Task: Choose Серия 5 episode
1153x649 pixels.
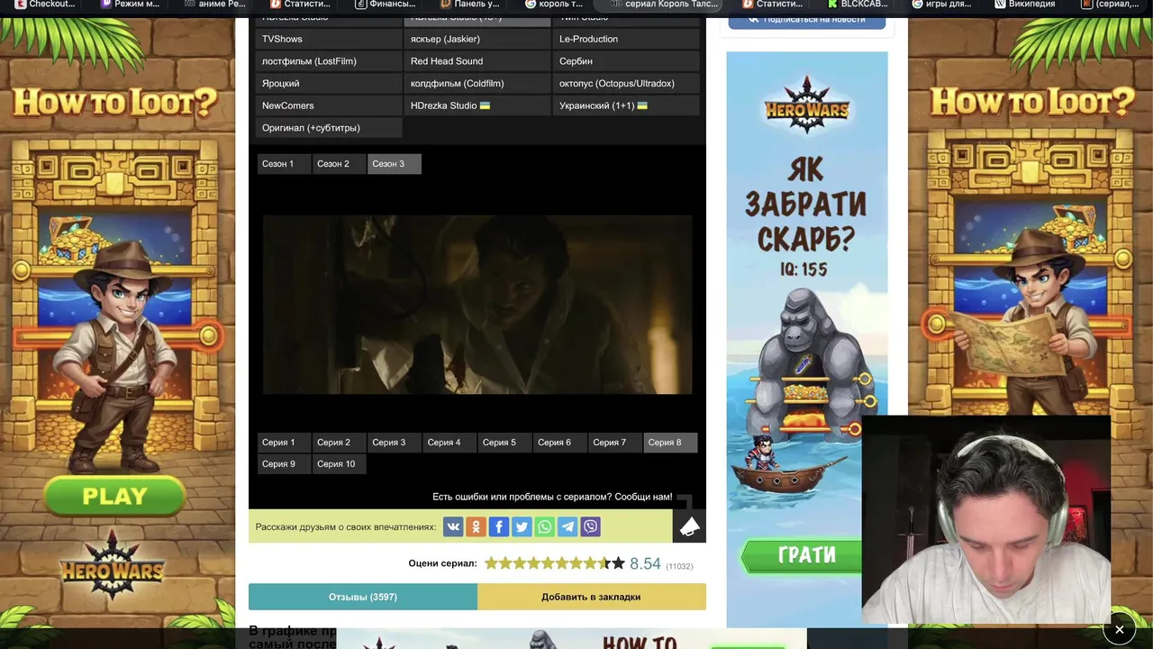Action: (504, 443)
